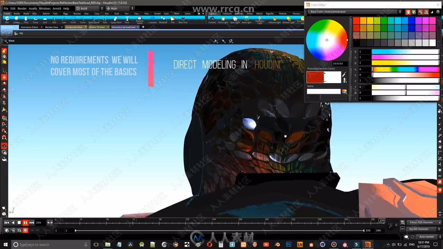The height and width of the screenshot is (249, 443).
Task: Add a Spot Light
Action: (235, 19)
